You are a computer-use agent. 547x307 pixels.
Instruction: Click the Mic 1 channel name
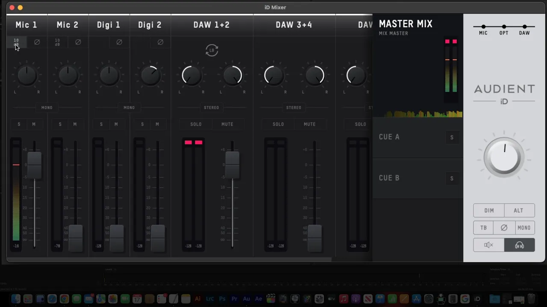click(x=26, y=25)
